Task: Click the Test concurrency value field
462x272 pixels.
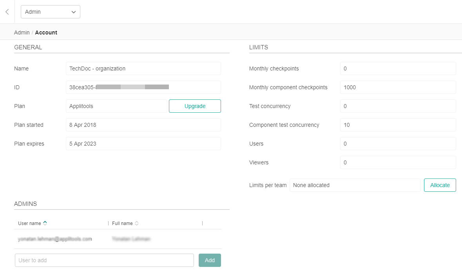Action: click(398, 106)
